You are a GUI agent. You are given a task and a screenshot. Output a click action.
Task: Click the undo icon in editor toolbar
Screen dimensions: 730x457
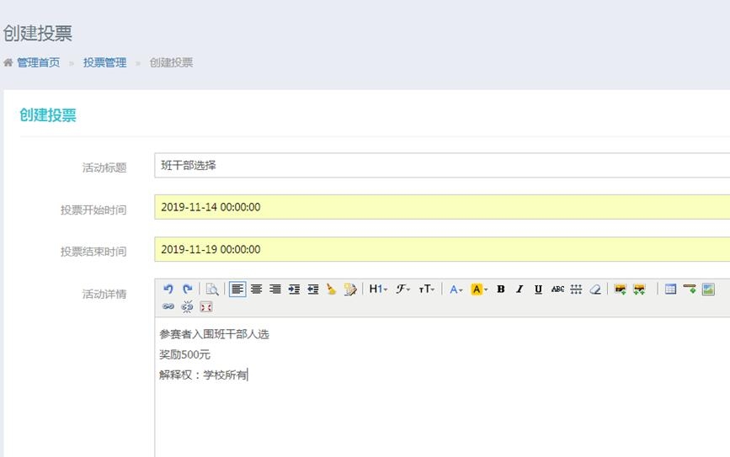(168, 289)
